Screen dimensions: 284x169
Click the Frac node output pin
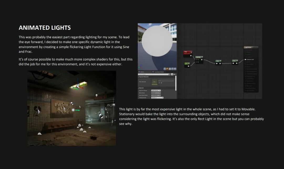[237, 63]
